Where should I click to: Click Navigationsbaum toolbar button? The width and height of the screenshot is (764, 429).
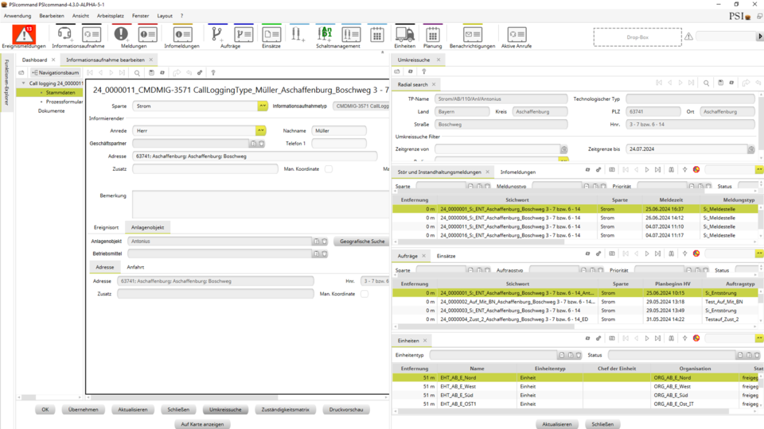tap(55, 72)
